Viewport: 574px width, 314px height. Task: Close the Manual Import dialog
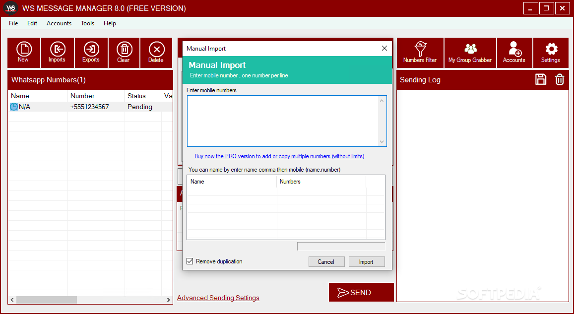384,48
